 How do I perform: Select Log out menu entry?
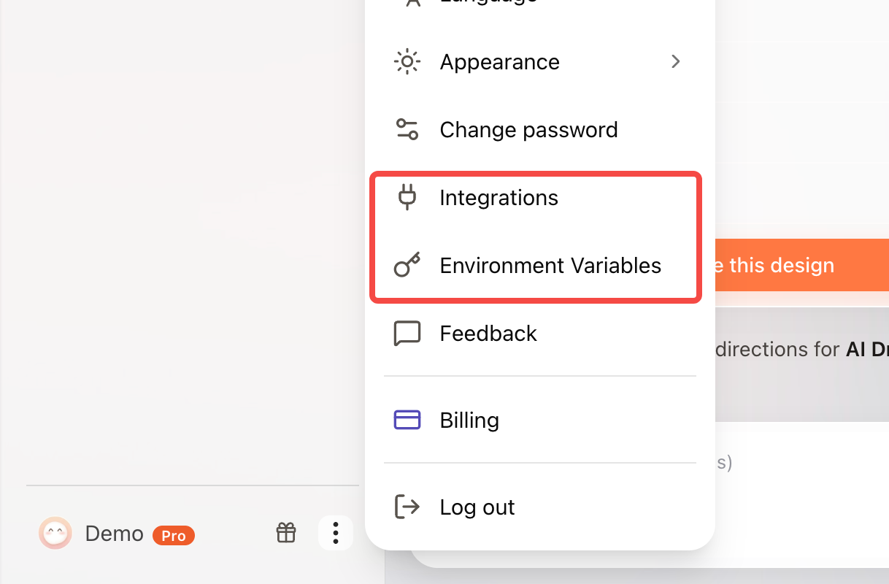point(540,507)
